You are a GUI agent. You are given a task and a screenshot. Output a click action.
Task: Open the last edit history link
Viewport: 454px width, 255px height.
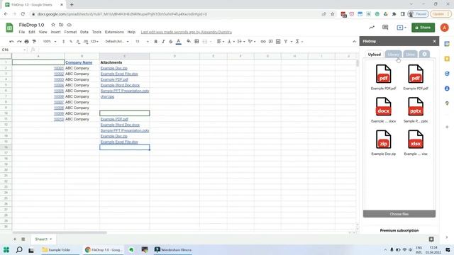tap(186, 32)
